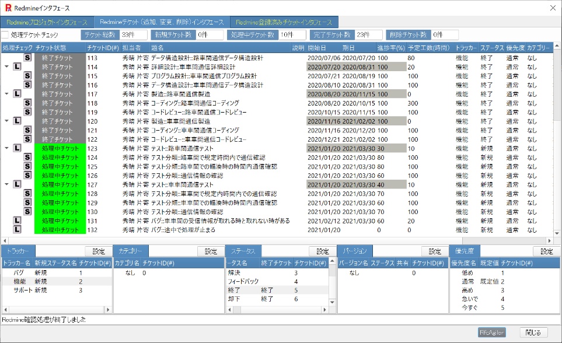Select the トラッカー panel tab

pos(18,251)
